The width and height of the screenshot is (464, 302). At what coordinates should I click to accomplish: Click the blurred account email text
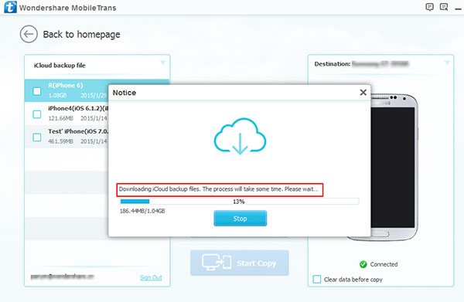(62, 277)
